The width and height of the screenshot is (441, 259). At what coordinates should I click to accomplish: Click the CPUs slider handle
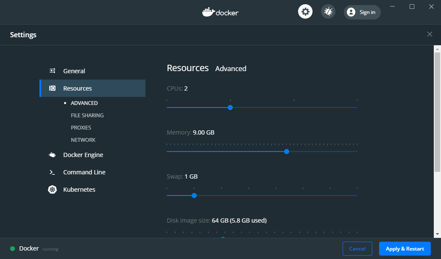(x=230, y=107)
